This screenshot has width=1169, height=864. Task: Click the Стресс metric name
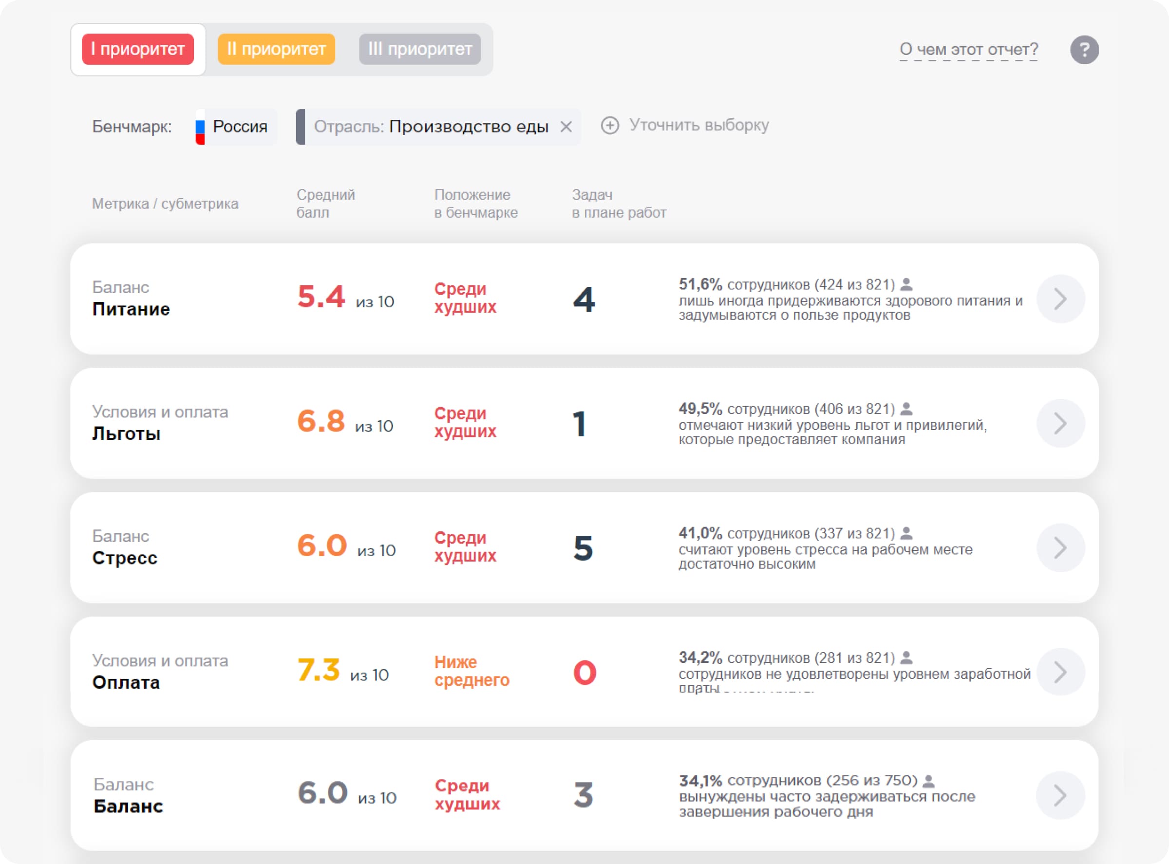(125, 558)
